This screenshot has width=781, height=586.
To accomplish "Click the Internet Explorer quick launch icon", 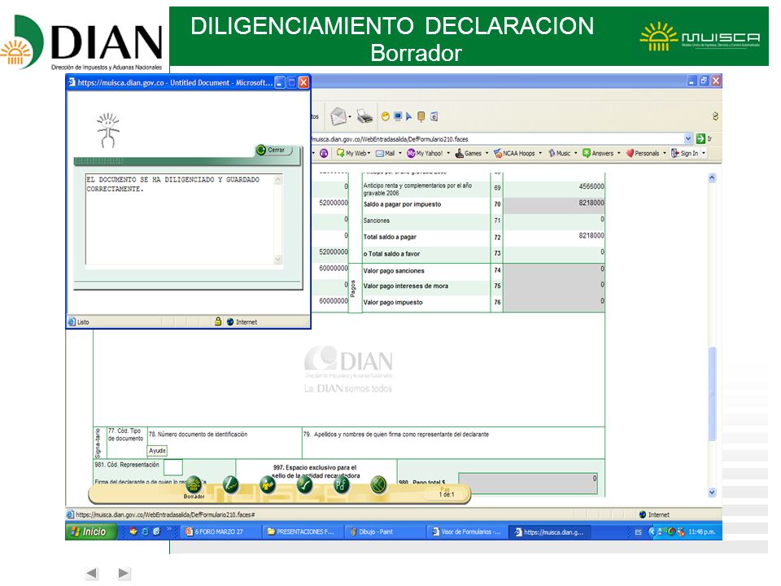I will pyautogui.click(x=145, y=531).
